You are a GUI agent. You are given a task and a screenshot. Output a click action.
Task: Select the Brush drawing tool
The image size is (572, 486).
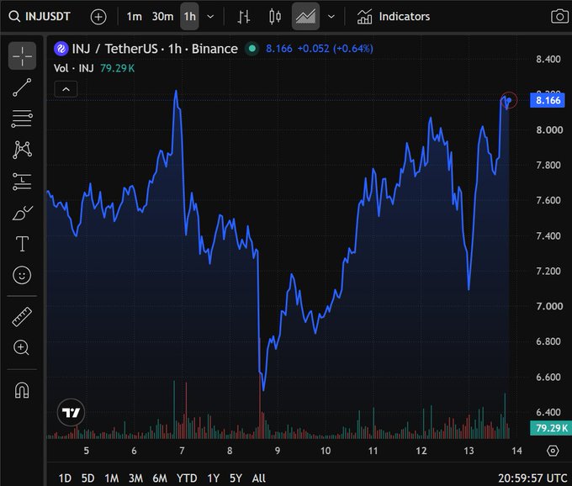pos(22,213)
